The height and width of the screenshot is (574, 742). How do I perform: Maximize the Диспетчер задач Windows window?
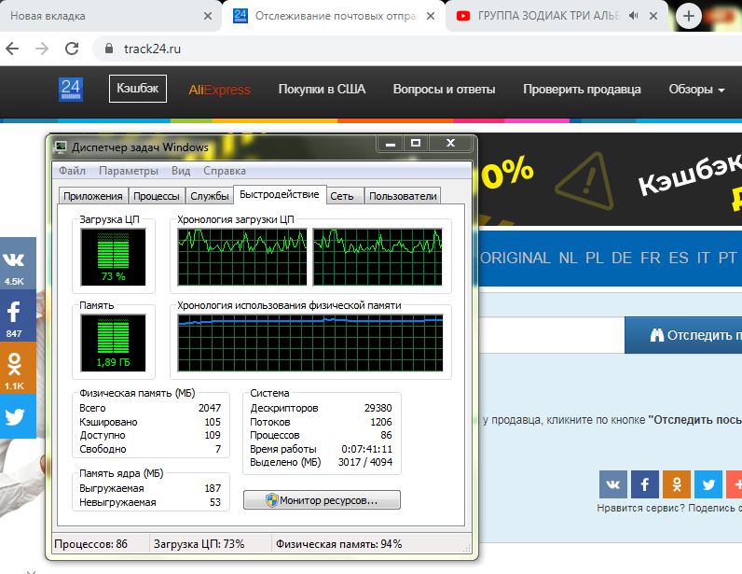click(x=416, y=143)
